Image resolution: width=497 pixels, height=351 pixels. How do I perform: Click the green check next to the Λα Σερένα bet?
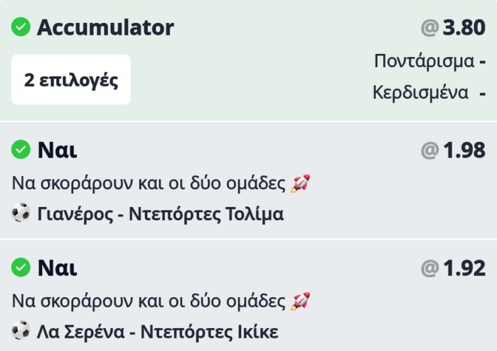[21, 268]
